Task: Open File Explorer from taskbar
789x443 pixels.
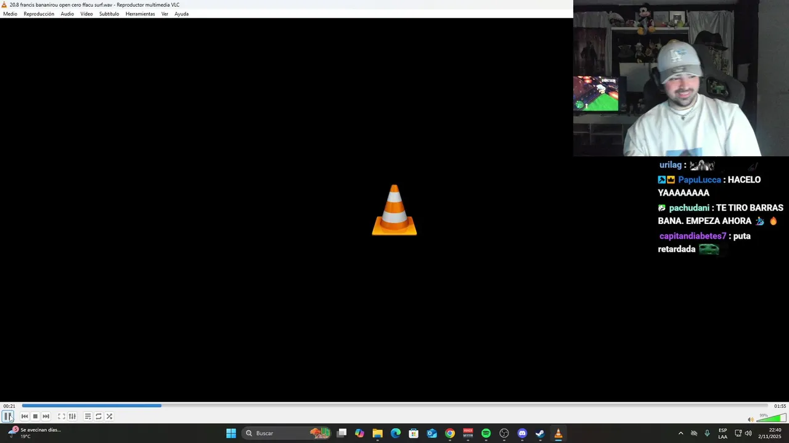Action: [x=377, y=433]
